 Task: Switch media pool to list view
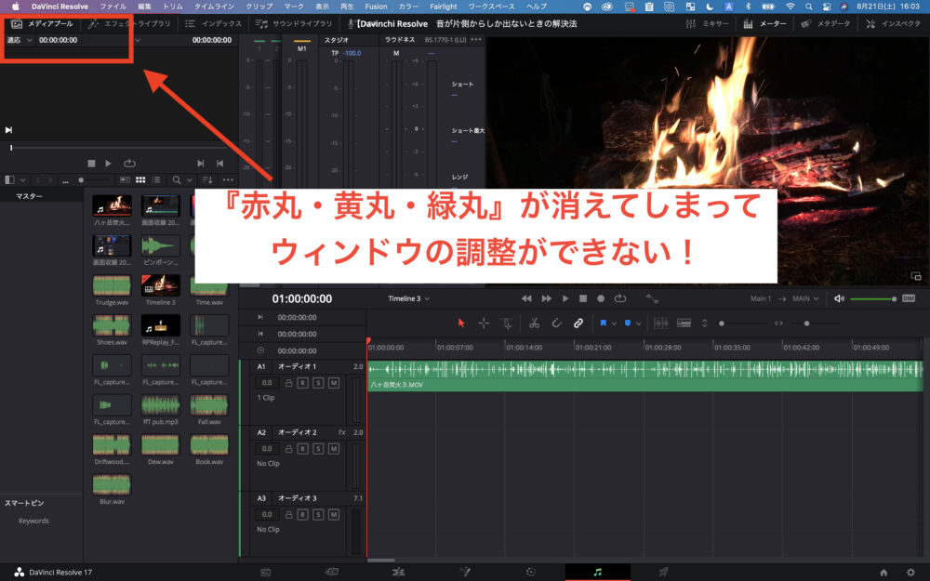(x=156, y=179)
